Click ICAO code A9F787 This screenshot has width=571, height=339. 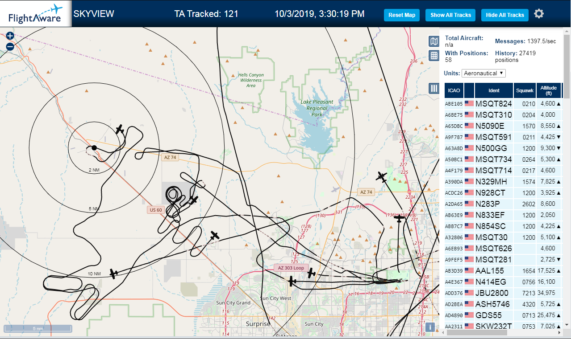pos(454,137)
